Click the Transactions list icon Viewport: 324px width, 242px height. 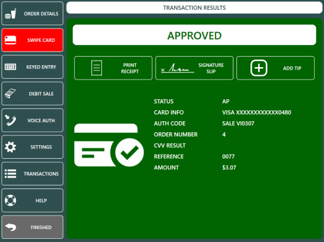(10, 174)
